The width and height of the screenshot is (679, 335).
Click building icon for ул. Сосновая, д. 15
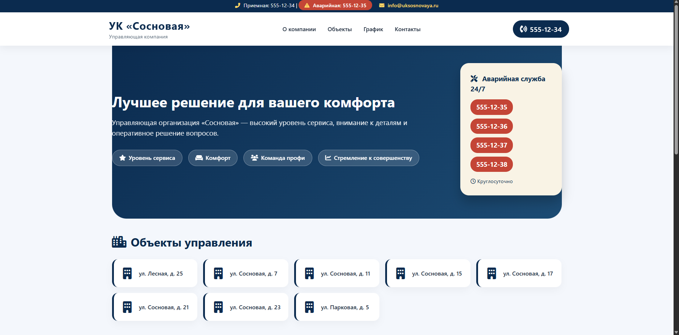pyautogui.click(x=400, y=273)
